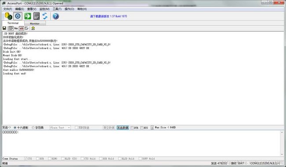Click the blue refresh arrows icon
Viewport: 286px width, 167px height.
[x=45, y=16]
